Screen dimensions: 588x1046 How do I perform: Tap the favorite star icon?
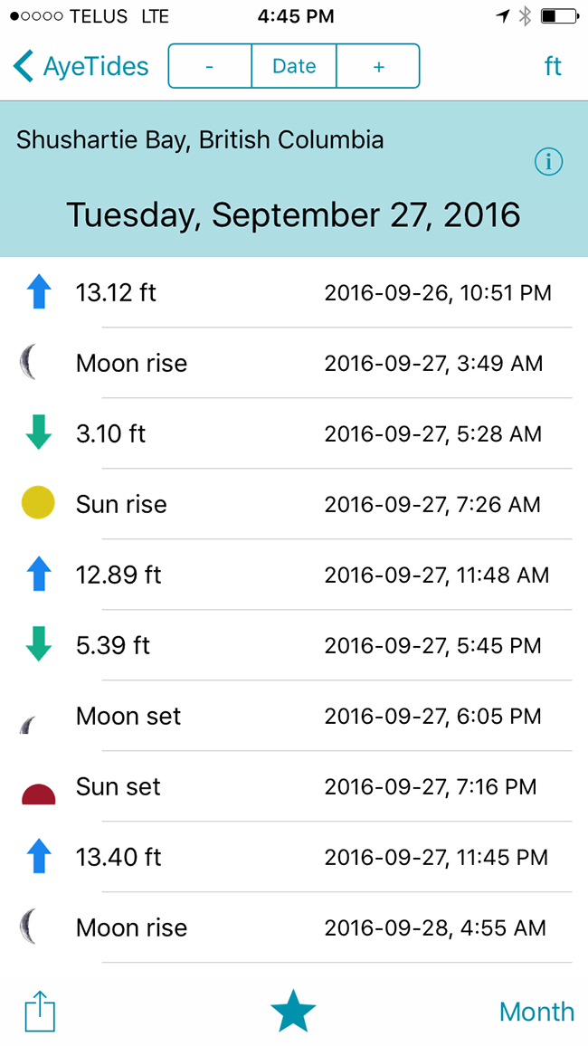tap(293, 1012)
